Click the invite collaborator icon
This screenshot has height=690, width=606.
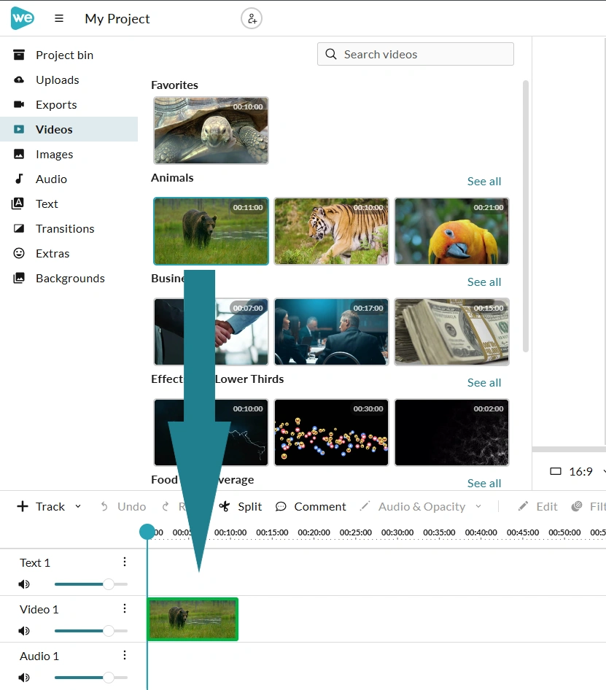click(252, 18)
